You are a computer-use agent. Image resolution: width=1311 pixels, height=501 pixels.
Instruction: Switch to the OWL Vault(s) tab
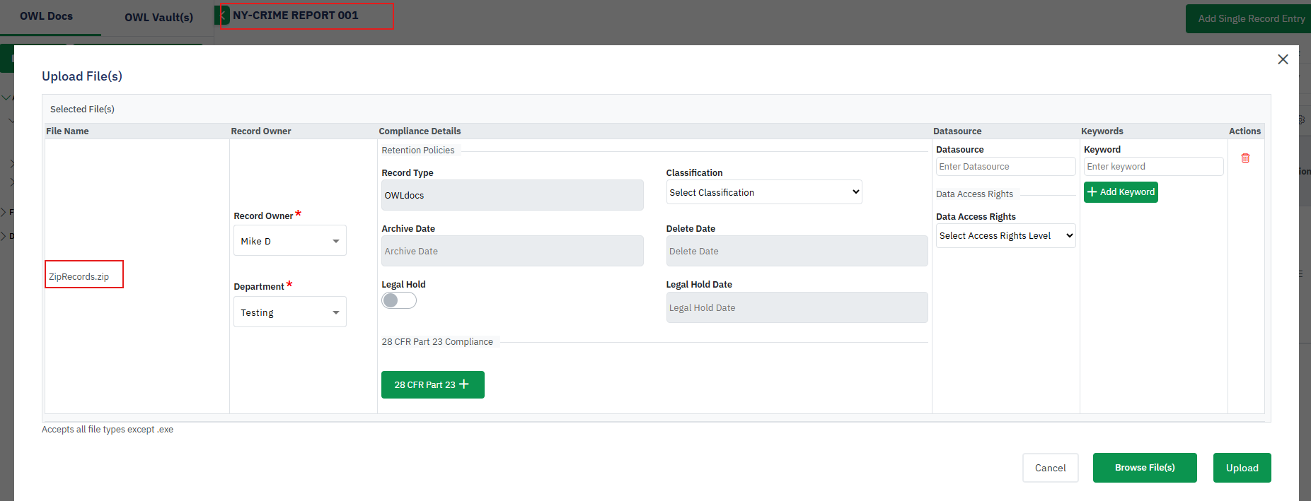pyautogui.click(x=158, y=17)
